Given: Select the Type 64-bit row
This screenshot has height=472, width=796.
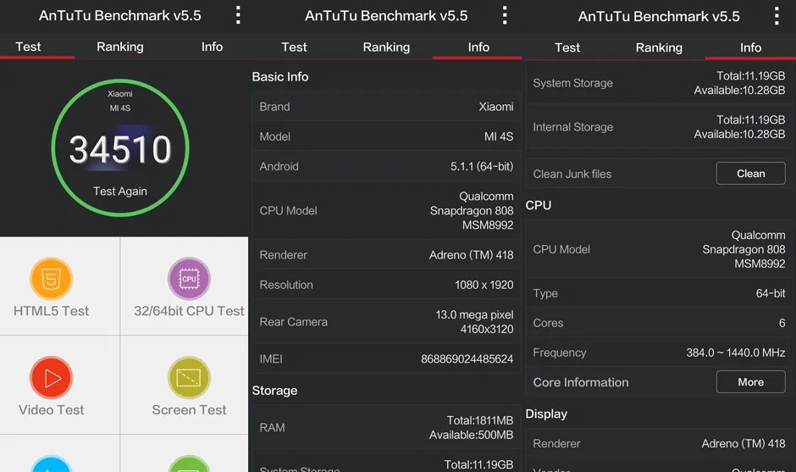Looking at the screenshot, I should point(659,293).
